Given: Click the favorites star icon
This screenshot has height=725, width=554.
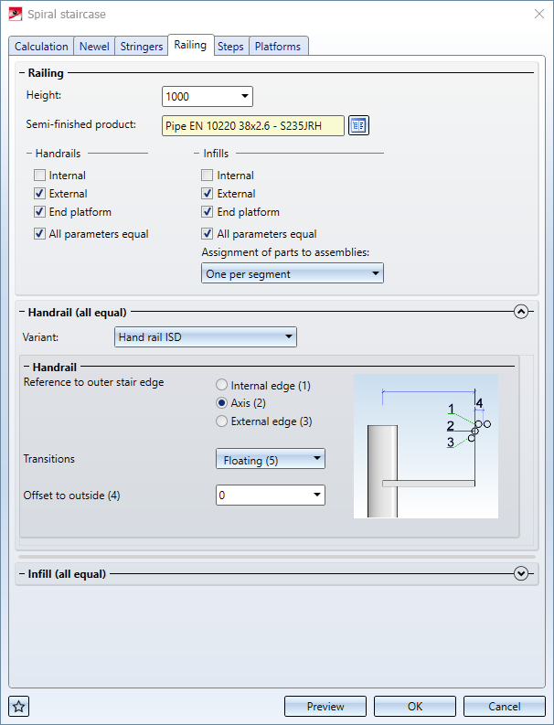Looking at the screenshot, I should click(18, 706).
